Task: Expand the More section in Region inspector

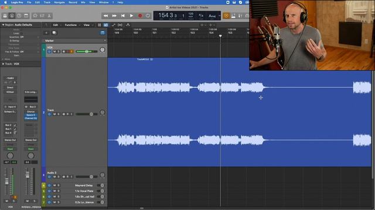Action: (3, 59)
